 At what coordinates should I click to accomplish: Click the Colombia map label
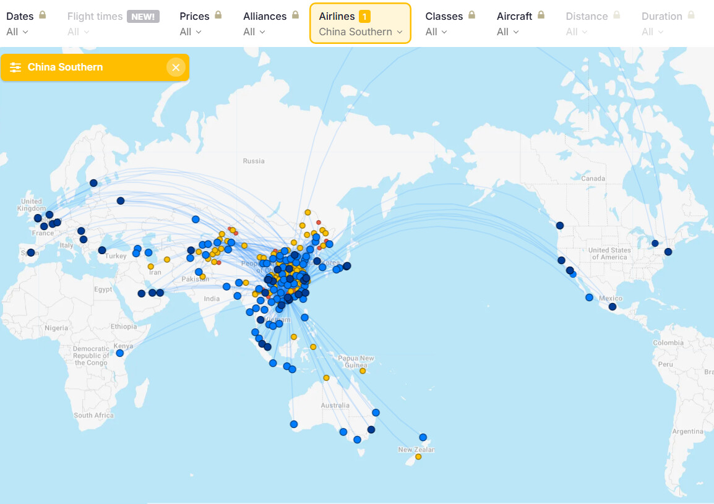click(x=668, y=343)
